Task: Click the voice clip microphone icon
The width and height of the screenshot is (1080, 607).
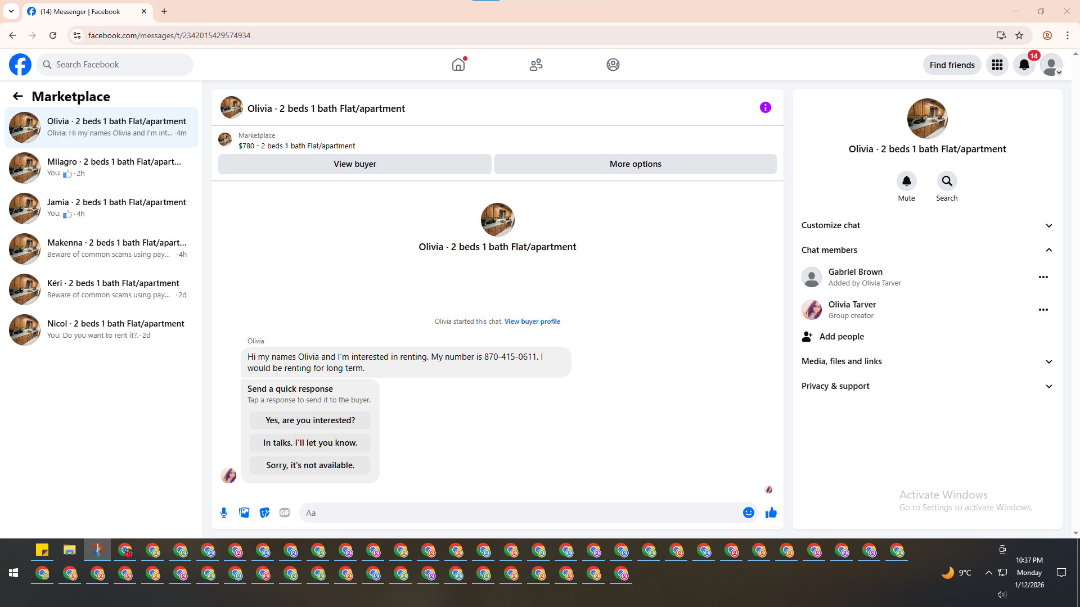Action: pos(224,513)
